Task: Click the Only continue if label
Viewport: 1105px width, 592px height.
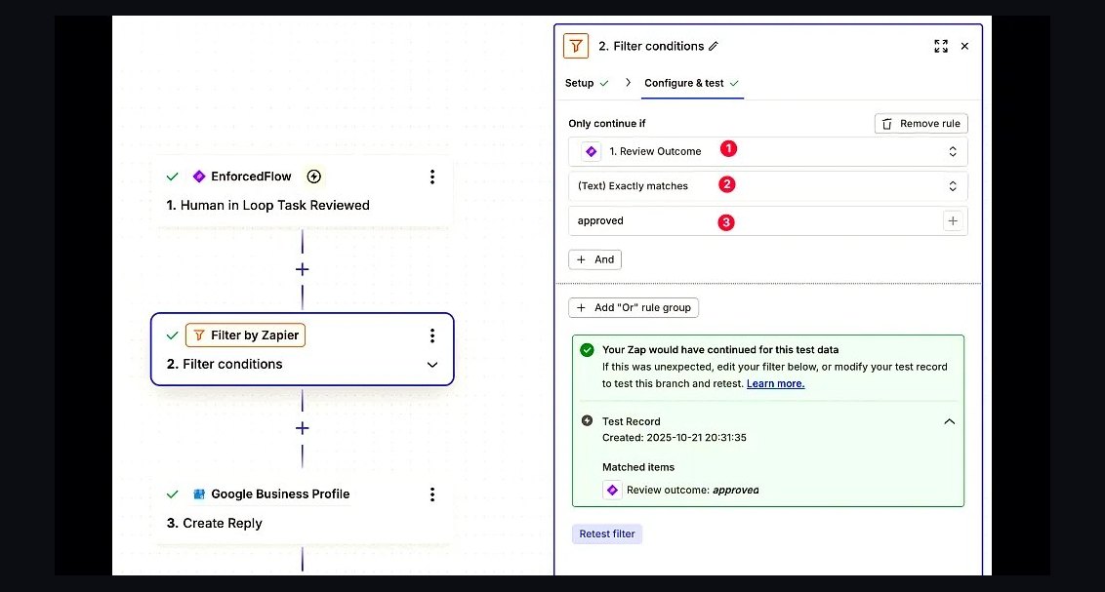Action: (607, 123)
